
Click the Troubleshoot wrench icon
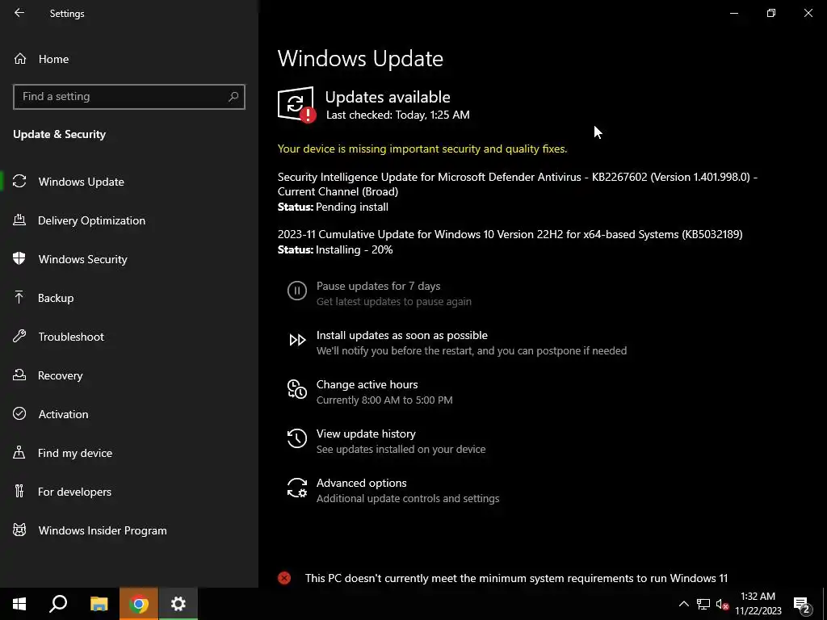click(x=19, y=336)
